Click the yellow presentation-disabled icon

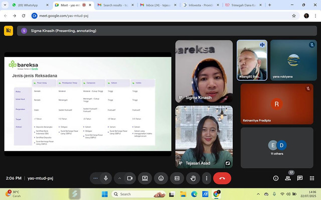tap(9, 31)
